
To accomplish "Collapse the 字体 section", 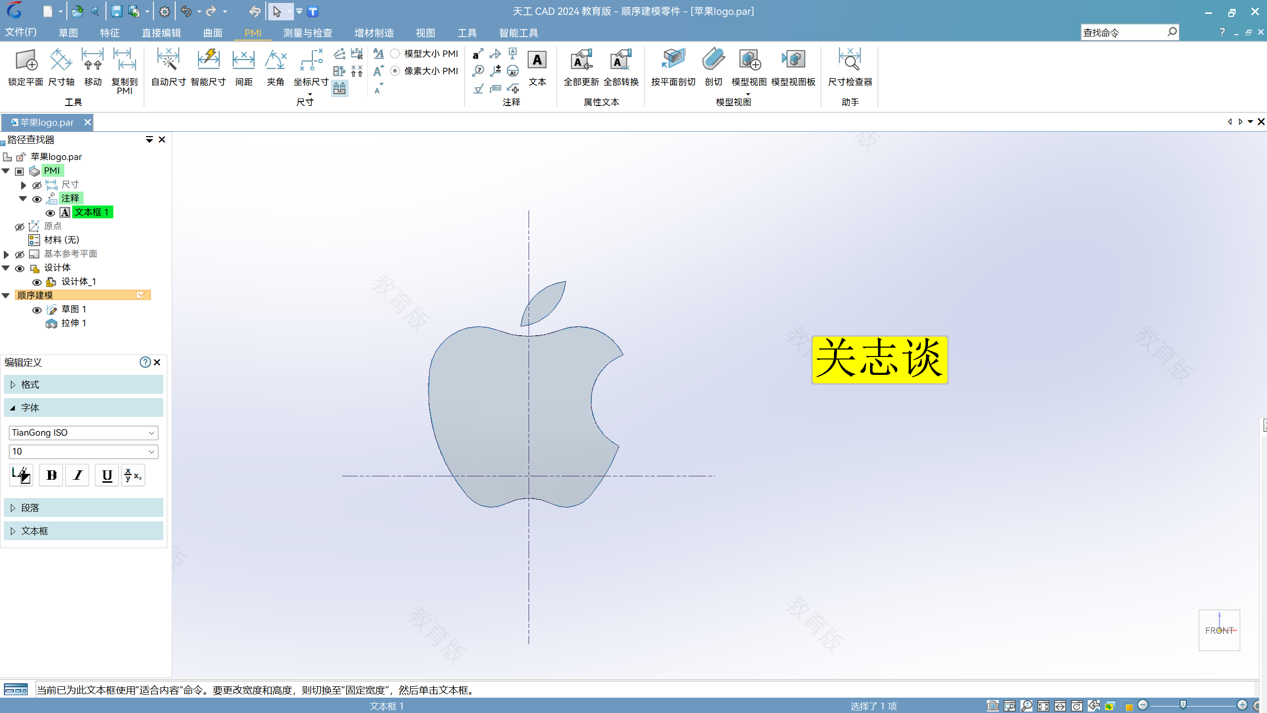I will tap(83, 408).
